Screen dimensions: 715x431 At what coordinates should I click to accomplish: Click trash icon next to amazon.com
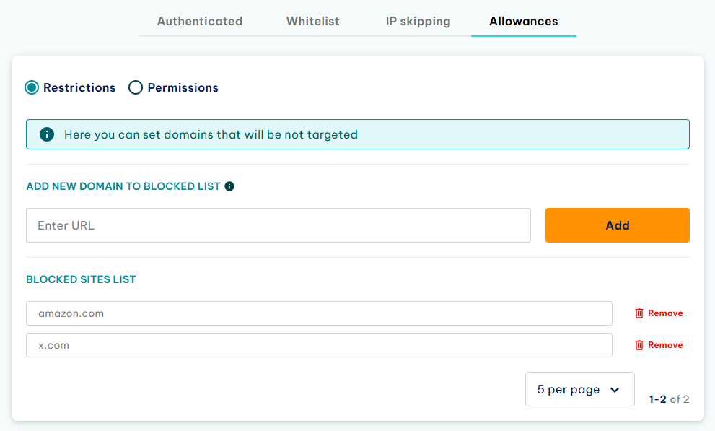639,313
